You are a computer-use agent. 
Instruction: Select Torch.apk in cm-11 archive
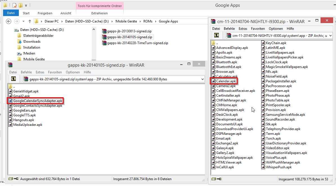point(271,139)
